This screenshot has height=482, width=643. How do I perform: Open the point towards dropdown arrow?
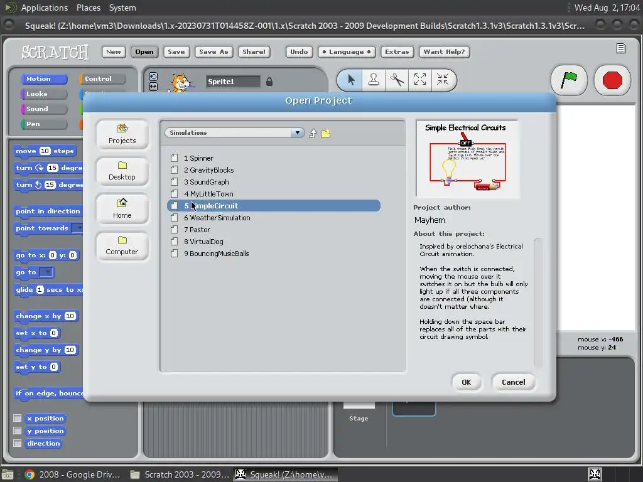[78, 228]
